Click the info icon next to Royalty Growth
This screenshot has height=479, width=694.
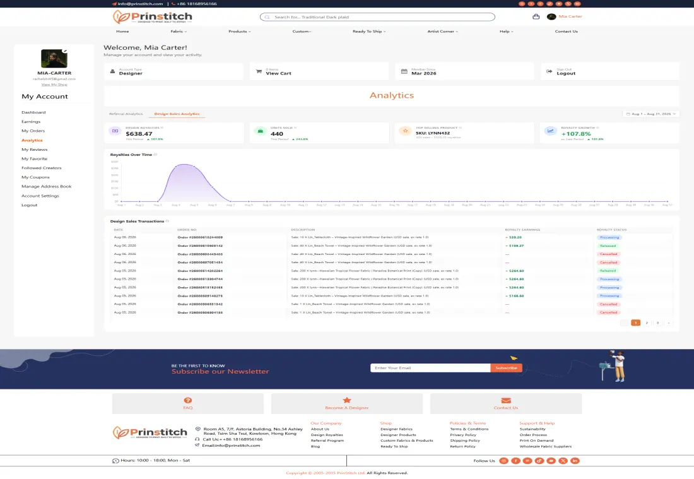(x=597, y=128)
